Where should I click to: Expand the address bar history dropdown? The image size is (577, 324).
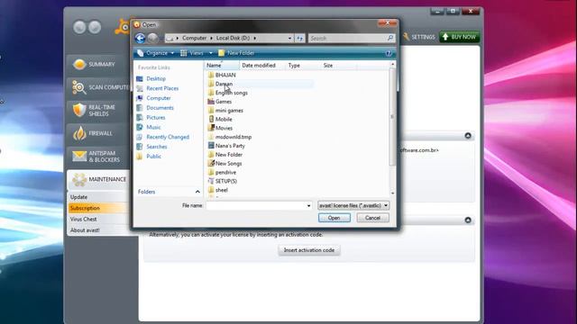(289, 38)
